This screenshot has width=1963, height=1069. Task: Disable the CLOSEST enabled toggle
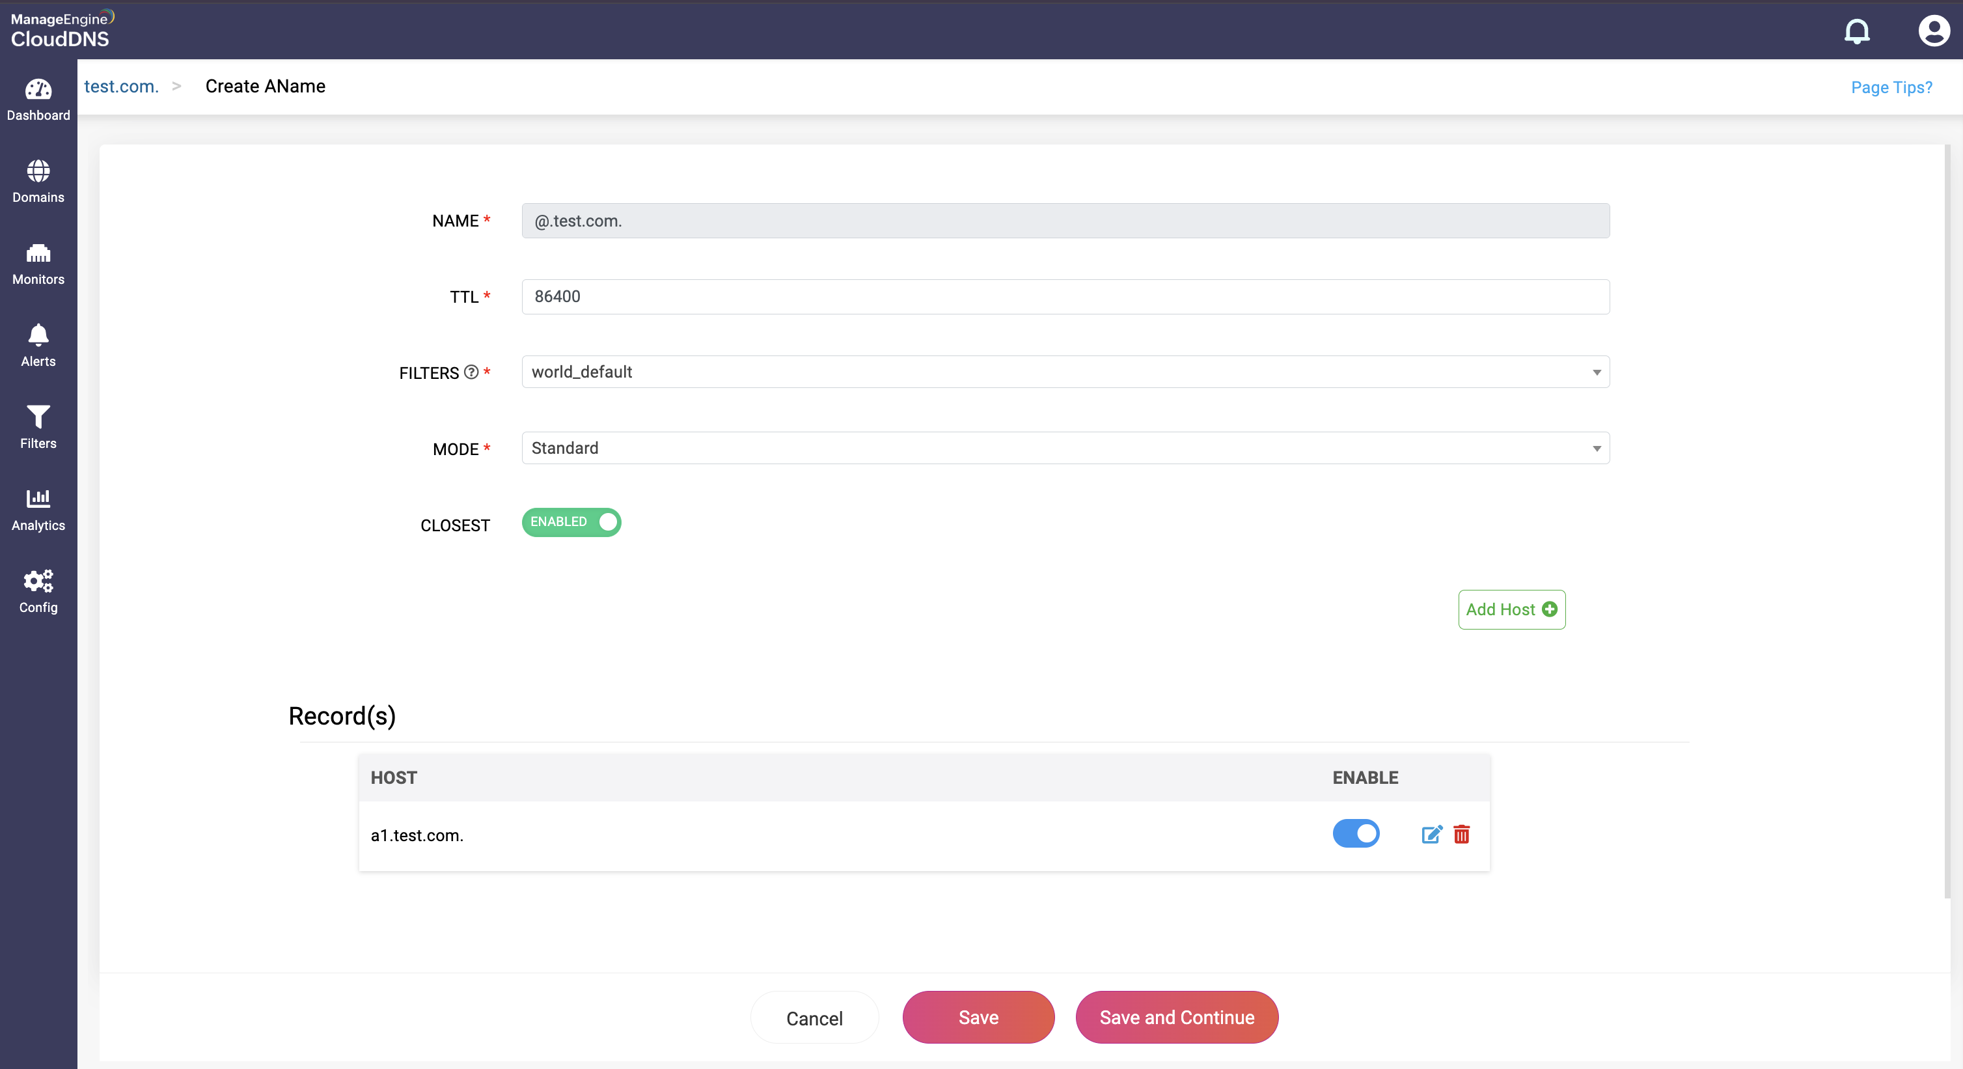click(x=571, y=522)
